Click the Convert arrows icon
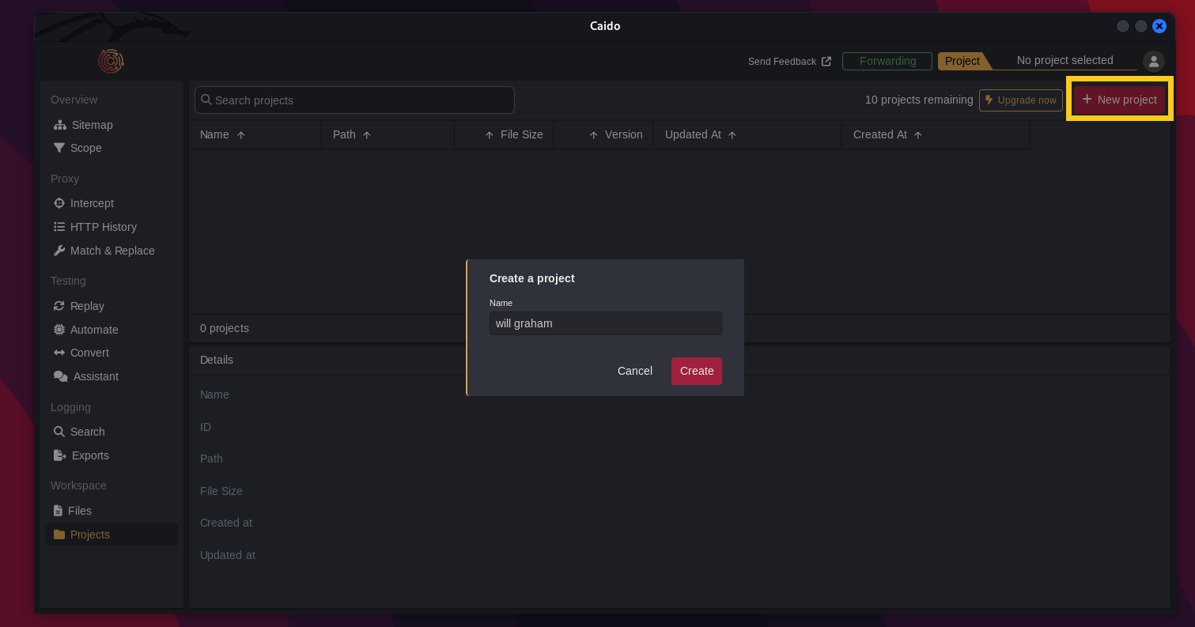The height and width of the screenshot is (627, 1195). pos(59,353)
